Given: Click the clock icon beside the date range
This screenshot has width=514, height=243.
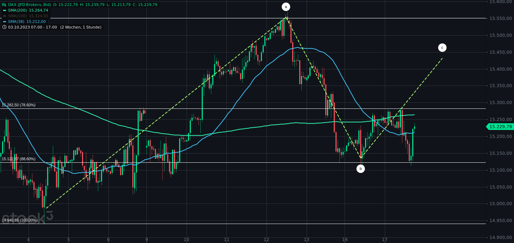Looking at the screenshot, I should point(4,27).
